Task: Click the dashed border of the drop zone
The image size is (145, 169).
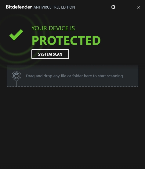Action: (x=73, y=65)
